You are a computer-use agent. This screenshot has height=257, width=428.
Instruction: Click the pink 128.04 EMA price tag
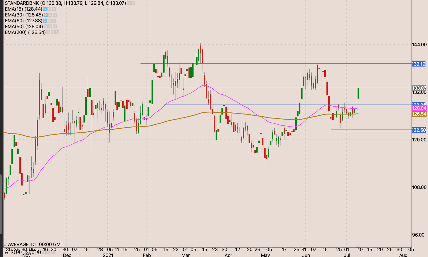[419, 108]
